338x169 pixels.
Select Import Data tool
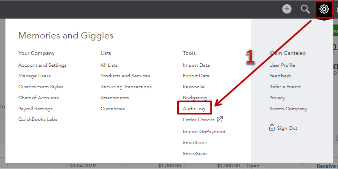(196, 65)
